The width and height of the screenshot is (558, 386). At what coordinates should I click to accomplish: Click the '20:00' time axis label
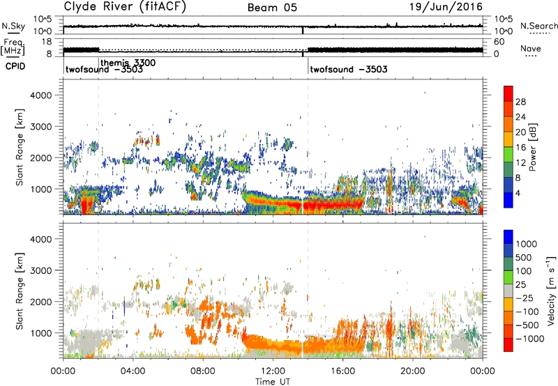[412, 371]
